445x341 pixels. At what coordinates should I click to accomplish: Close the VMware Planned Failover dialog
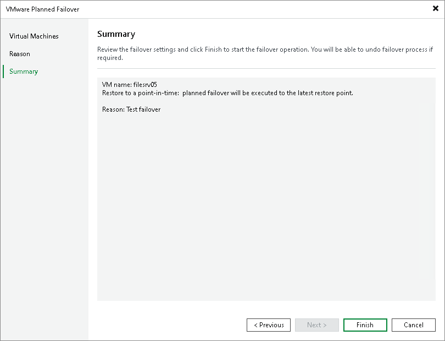tap(435, 9)
